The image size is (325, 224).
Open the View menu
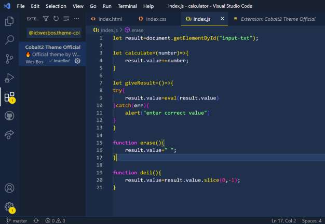point(78,6)
